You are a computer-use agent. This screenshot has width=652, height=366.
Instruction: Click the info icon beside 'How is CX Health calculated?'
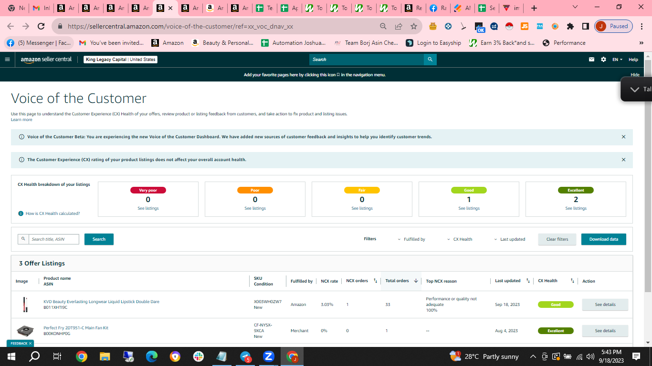[x=21, y=213]
